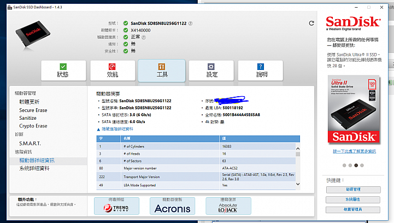Click the green check icon beside firmware X4140000
This screenshot has height=223, width=394.
pyautogui.click(x=126, y=30)
